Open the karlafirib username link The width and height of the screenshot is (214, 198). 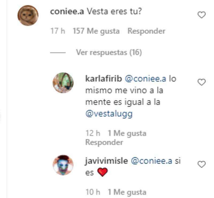(104, 79)
